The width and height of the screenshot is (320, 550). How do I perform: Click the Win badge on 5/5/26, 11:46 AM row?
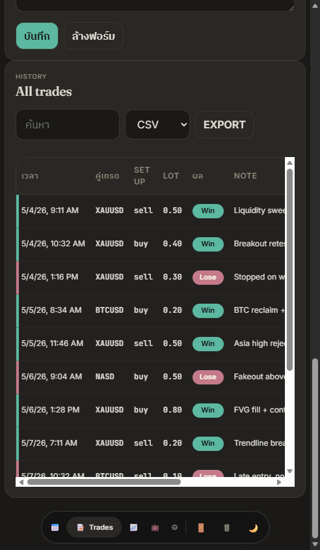[x=208, y=344]
